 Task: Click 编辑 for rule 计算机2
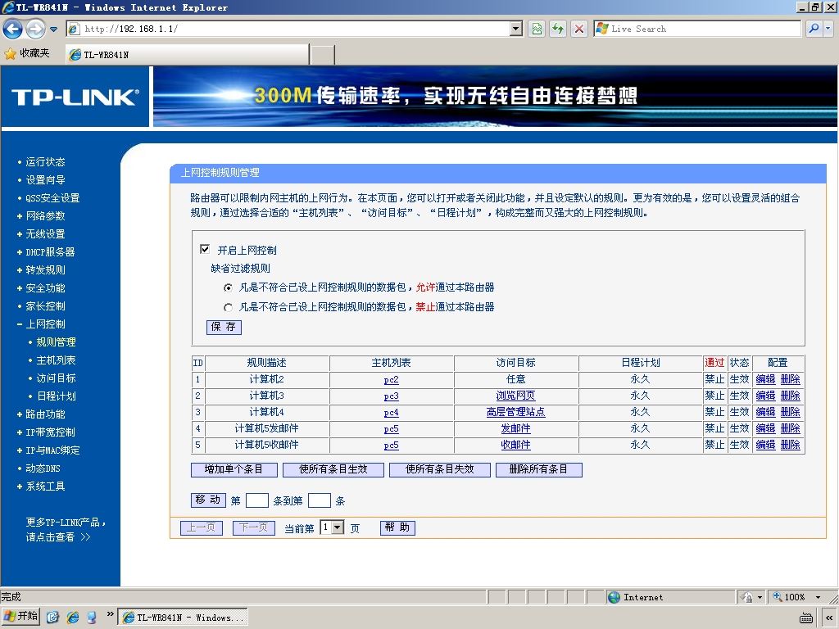coord(765,379)
